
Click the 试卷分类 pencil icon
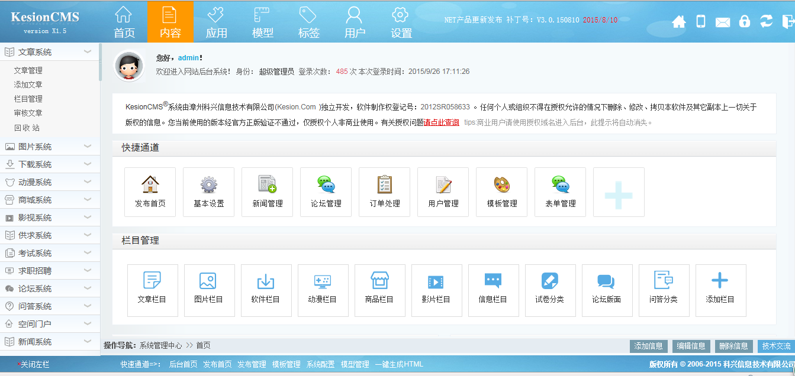[x=551, y=290]
